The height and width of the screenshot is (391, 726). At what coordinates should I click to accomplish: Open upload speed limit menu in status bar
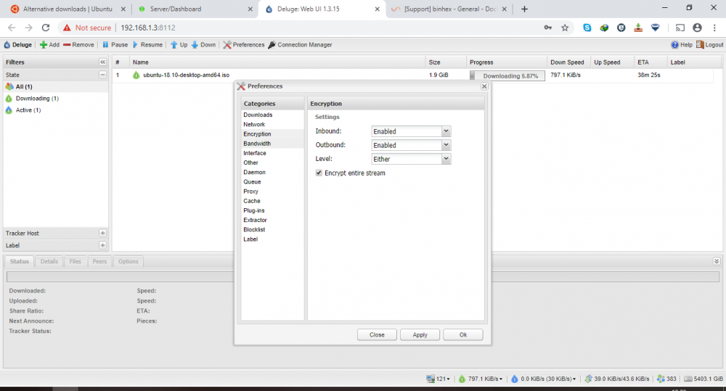coord(544,379)
